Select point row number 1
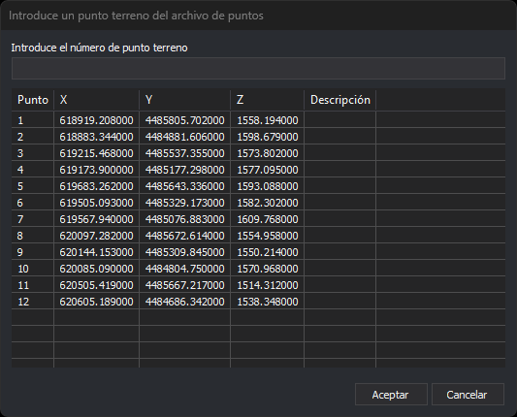The image size is (517, 417). click(258, 120)
